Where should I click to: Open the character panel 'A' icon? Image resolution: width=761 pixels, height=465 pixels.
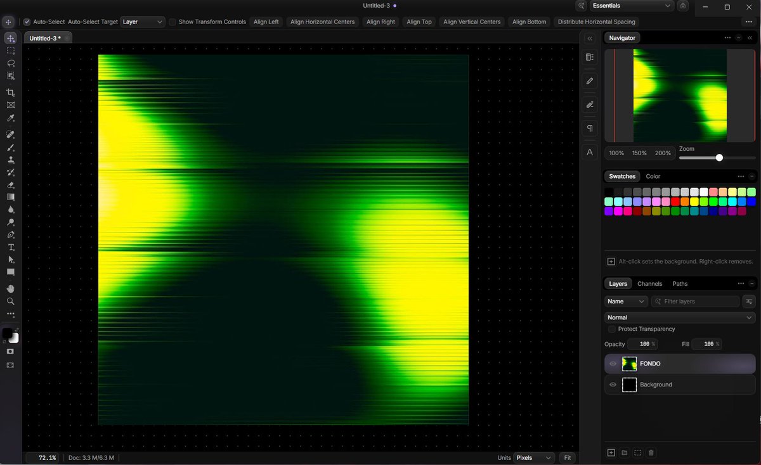coord(590,152)
